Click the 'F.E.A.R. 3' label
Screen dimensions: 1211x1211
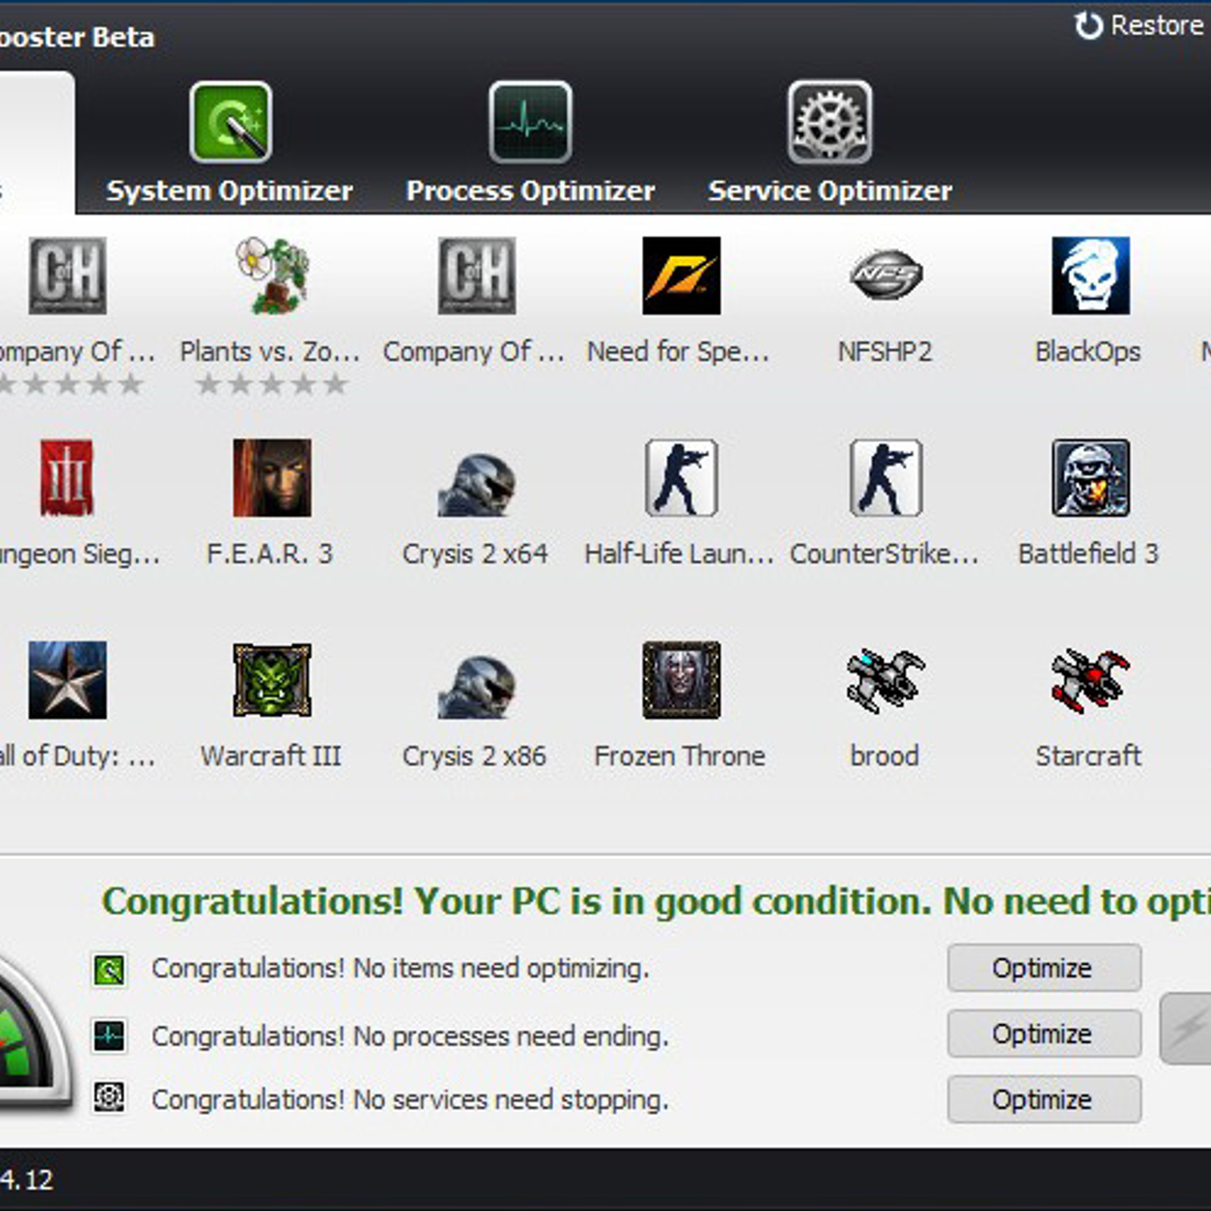pos(270,554)
